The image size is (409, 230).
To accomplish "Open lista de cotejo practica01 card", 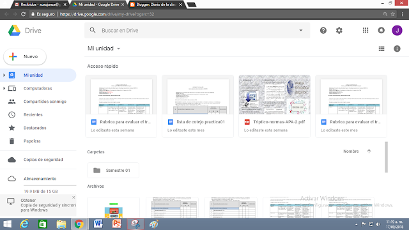I will pos(197,107).
